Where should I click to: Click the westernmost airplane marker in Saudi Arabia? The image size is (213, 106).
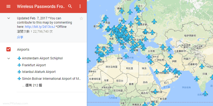point(157,72)
